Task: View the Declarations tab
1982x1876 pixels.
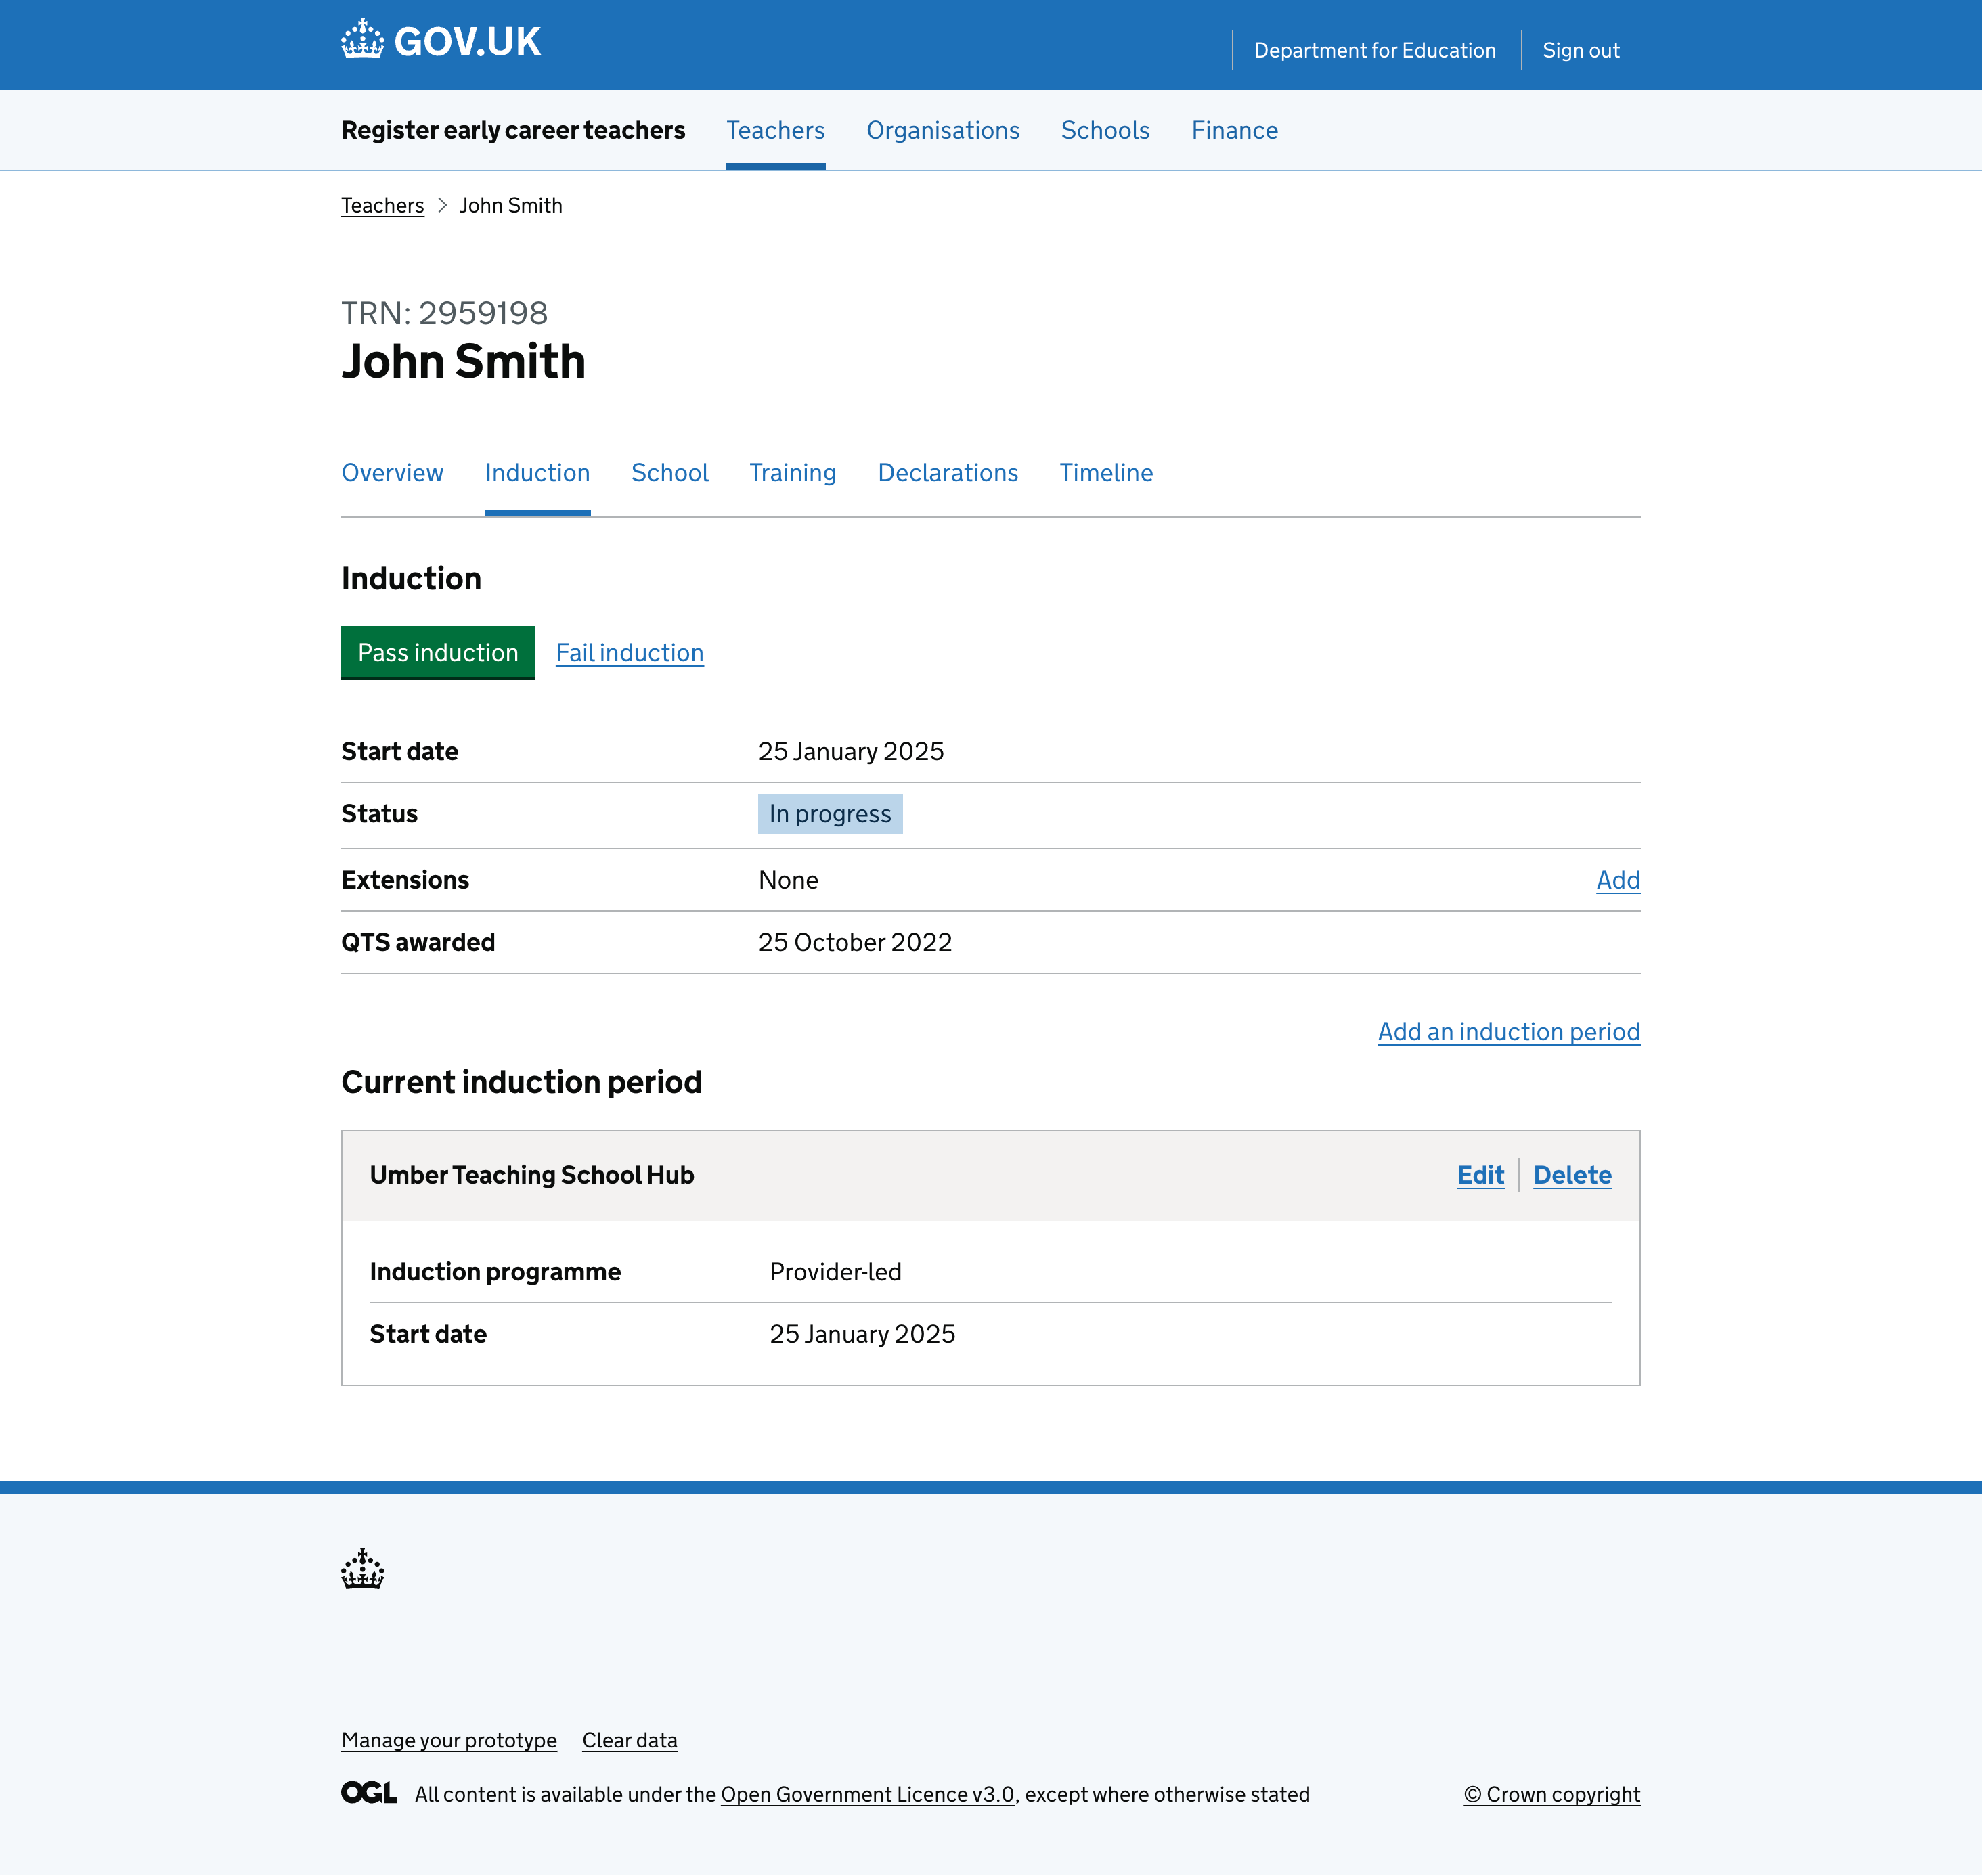Action: pyautogui.click(x=947, y=473)
